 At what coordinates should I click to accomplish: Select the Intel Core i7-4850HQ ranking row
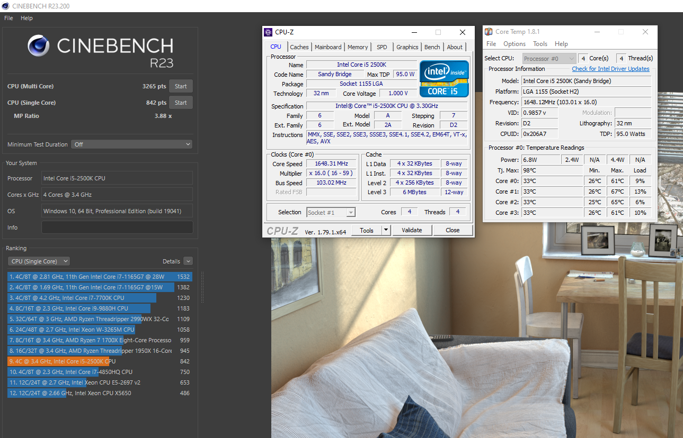tap(100, 372)
